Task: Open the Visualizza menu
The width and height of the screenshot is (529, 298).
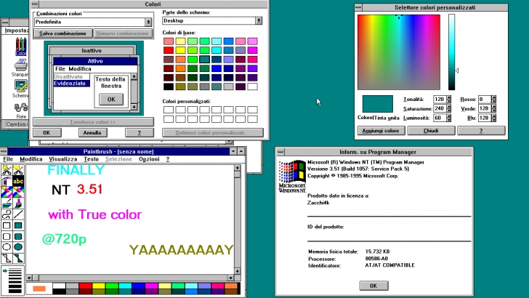Action: [62, 159]
